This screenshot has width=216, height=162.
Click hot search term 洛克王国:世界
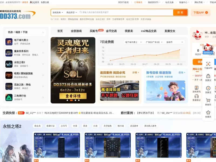tap(132, 19)
